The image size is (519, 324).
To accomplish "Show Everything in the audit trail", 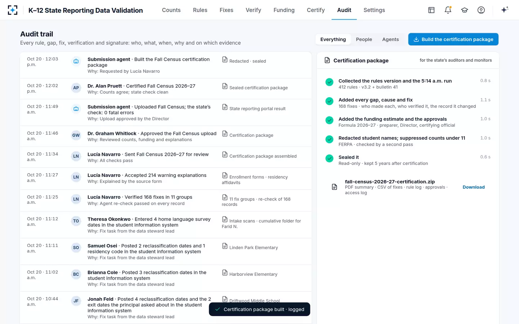I will pos(333,39).
